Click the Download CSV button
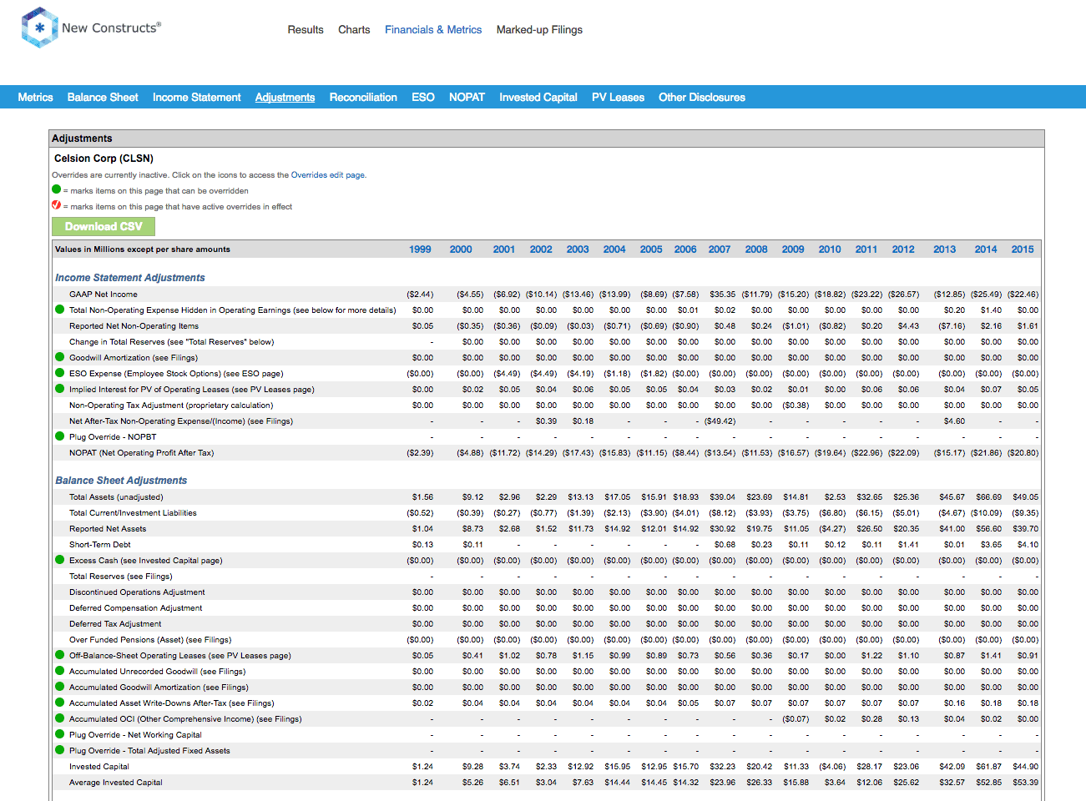Image resolution: width=1086 pixels, height=801 pixels. pos(104,226)
